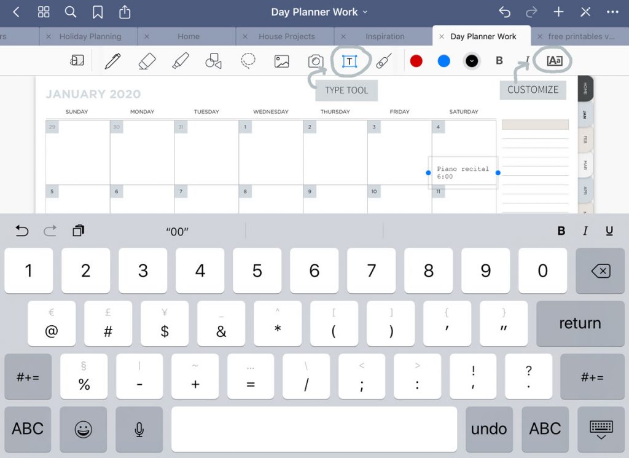
Task: Activate the Highlighter tool
Action: (x=181, y=61)
